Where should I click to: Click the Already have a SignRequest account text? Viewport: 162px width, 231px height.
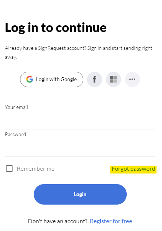45,48
